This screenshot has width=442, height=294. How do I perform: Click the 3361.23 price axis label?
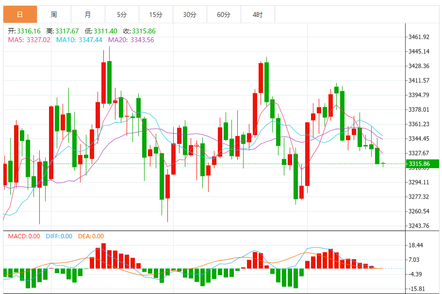pyautogui.click(x=419, y=124)
